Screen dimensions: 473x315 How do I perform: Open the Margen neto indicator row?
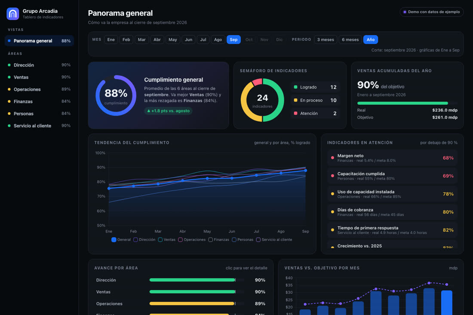tap(392, 158)
